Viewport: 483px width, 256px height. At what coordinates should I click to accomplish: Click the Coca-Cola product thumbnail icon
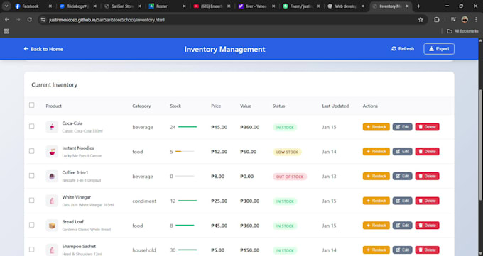pyautogui.click(x=52, y=127)
